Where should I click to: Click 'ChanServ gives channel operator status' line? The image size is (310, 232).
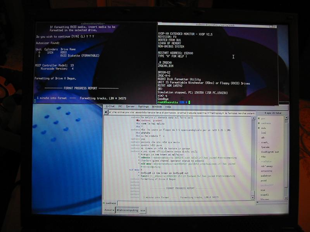(172, 161)
